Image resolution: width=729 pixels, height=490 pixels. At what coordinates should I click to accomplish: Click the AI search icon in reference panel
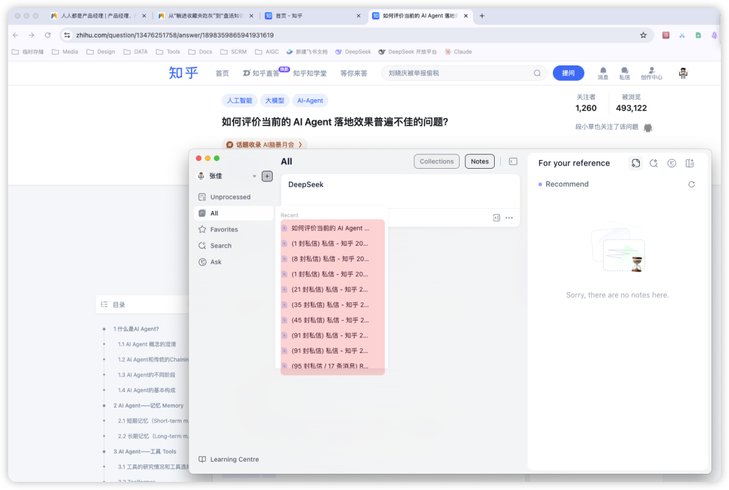coord(653,163)
